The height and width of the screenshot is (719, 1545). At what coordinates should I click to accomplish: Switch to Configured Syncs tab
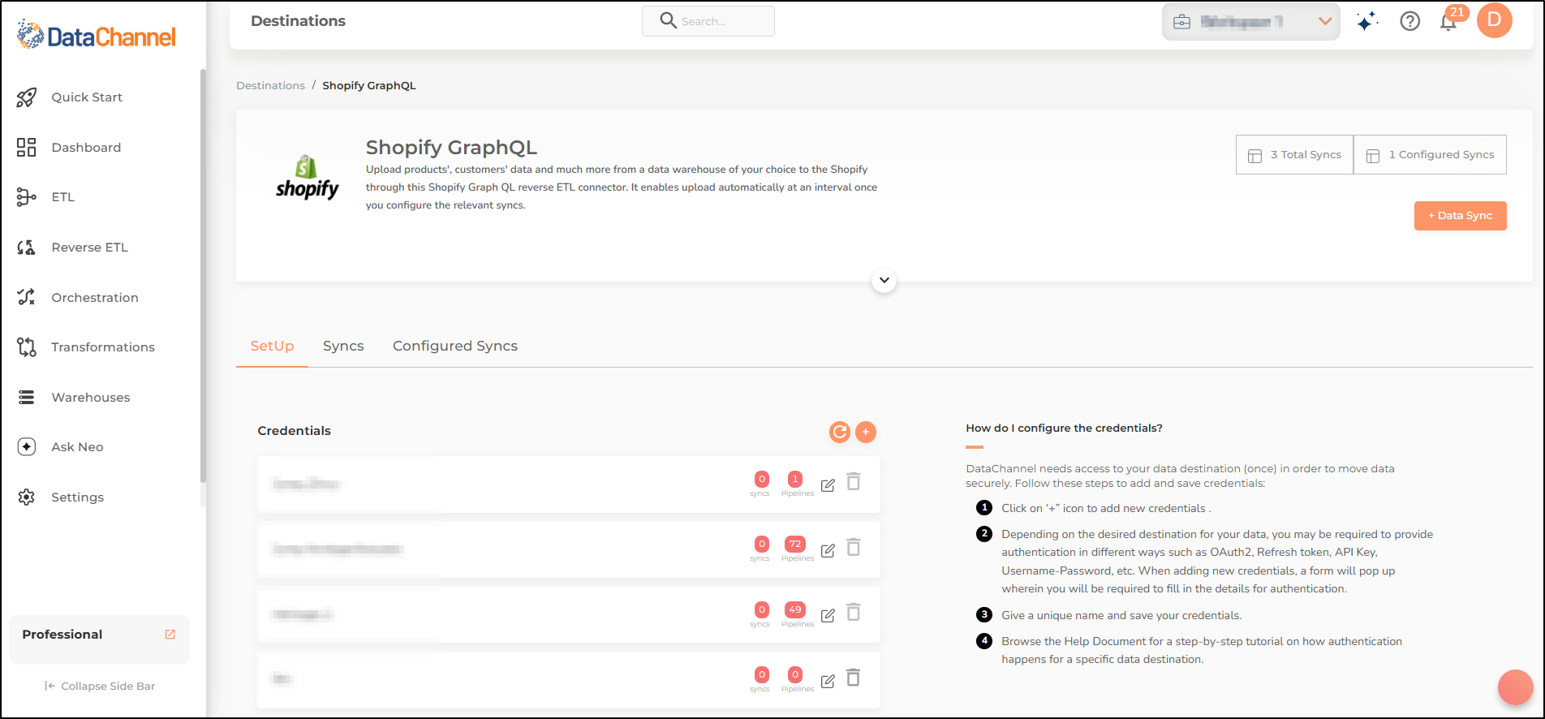455,346
